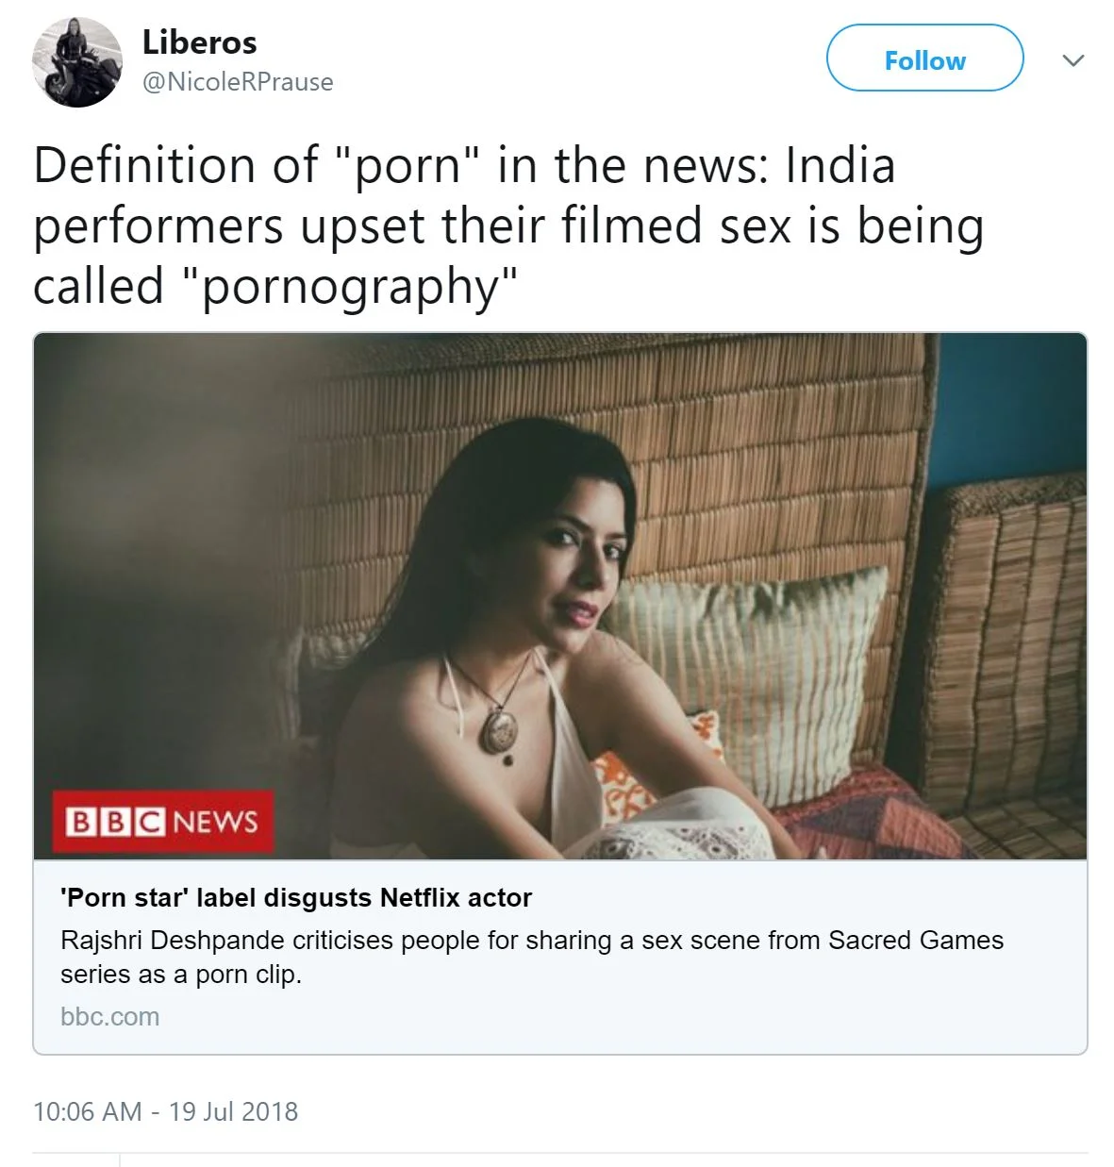Click the tweet's first line "Definition of"
This screenshot has height=1167, width=1114.
pos(175,165)
